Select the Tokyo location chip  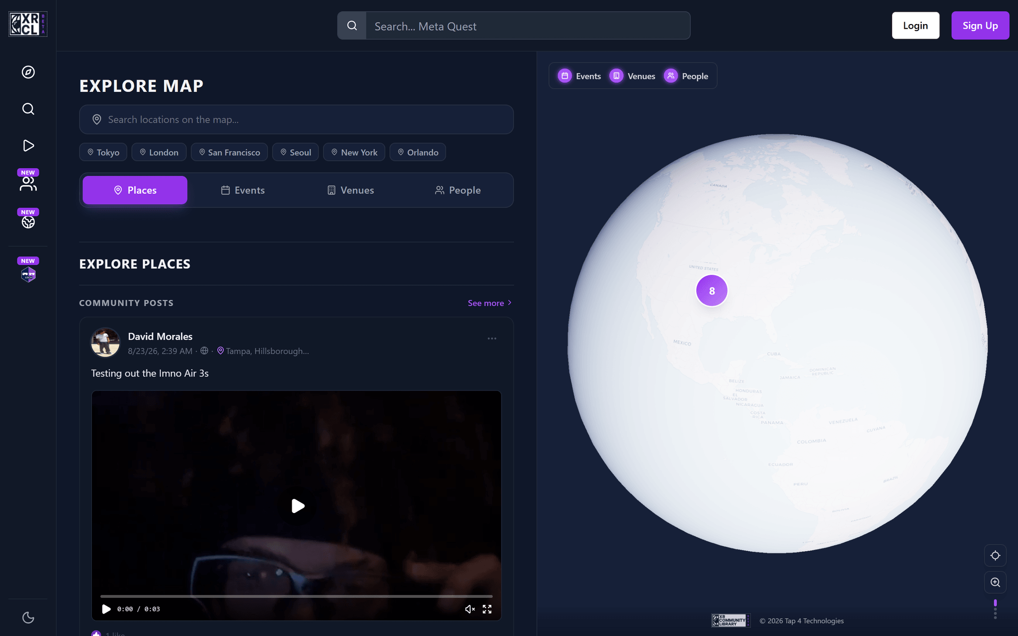tap(103, 152)
